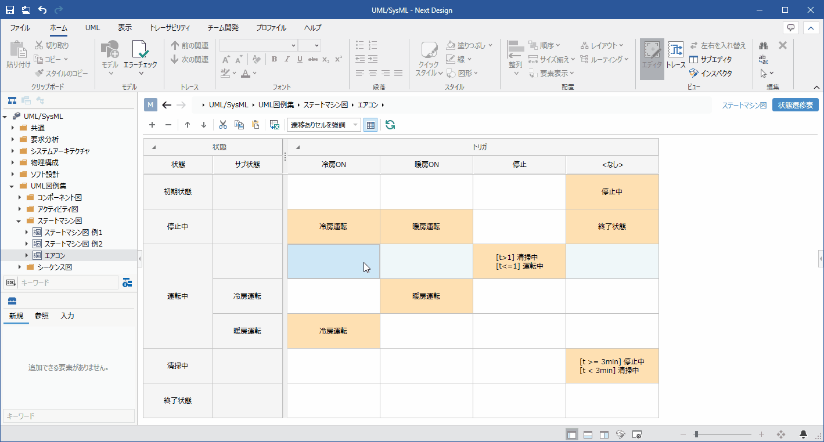Toggle the table grid display button
Image resolution: width=824 pixels, height=442 pixels.
coord(370,125)
